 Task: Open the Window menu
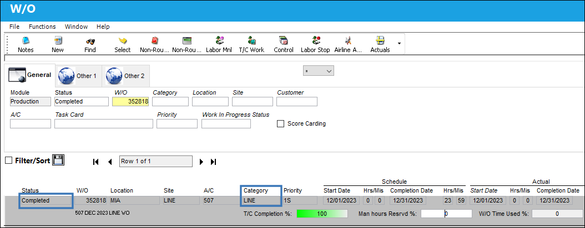coord(76,27)
